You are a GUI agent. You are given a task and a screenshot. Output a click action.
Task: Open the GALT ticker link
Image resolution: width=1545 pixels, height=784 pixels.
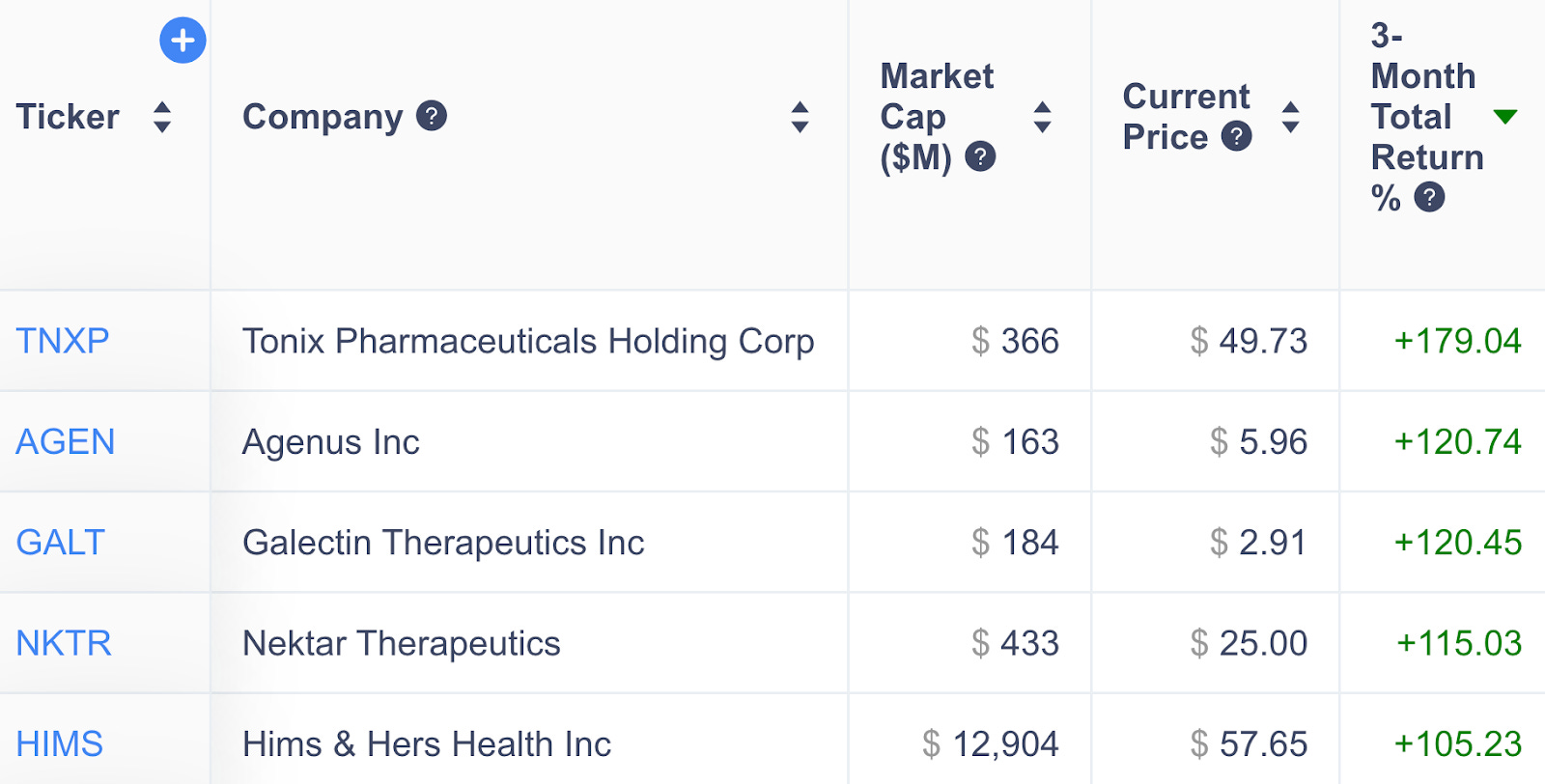60,543
